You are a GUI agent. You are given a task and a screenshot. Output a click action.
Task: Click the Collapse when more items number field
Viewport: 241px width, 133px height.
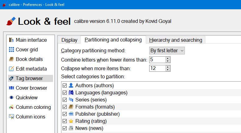tap(157, 68)
